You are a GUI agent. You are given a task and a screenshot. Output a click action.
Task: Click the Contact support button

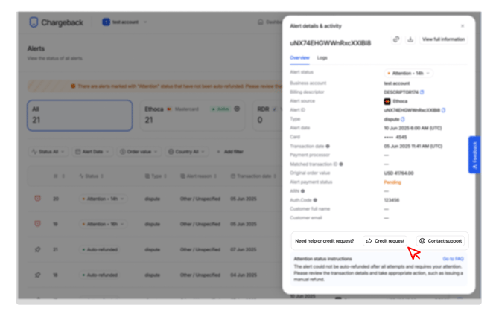440,241
